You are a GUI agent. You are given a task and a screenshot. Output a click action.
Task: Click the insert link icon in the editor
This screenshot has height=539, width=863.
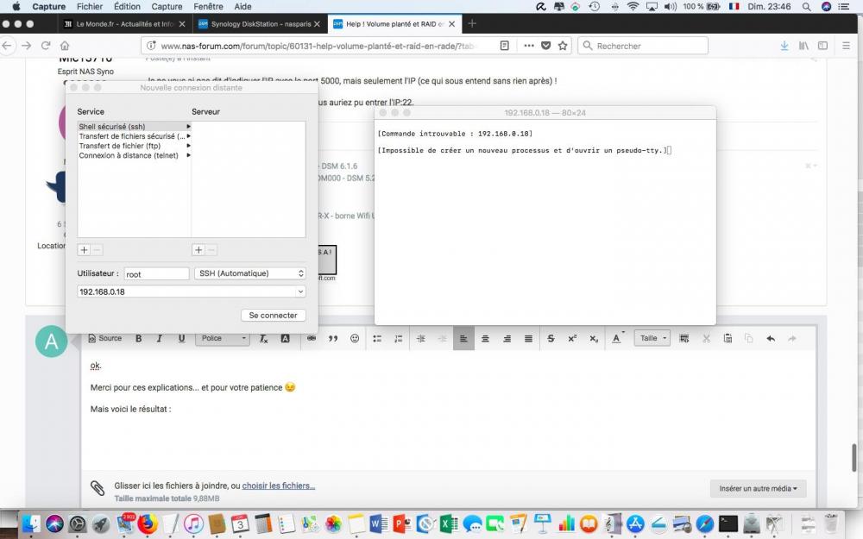(x=312, y=338)
